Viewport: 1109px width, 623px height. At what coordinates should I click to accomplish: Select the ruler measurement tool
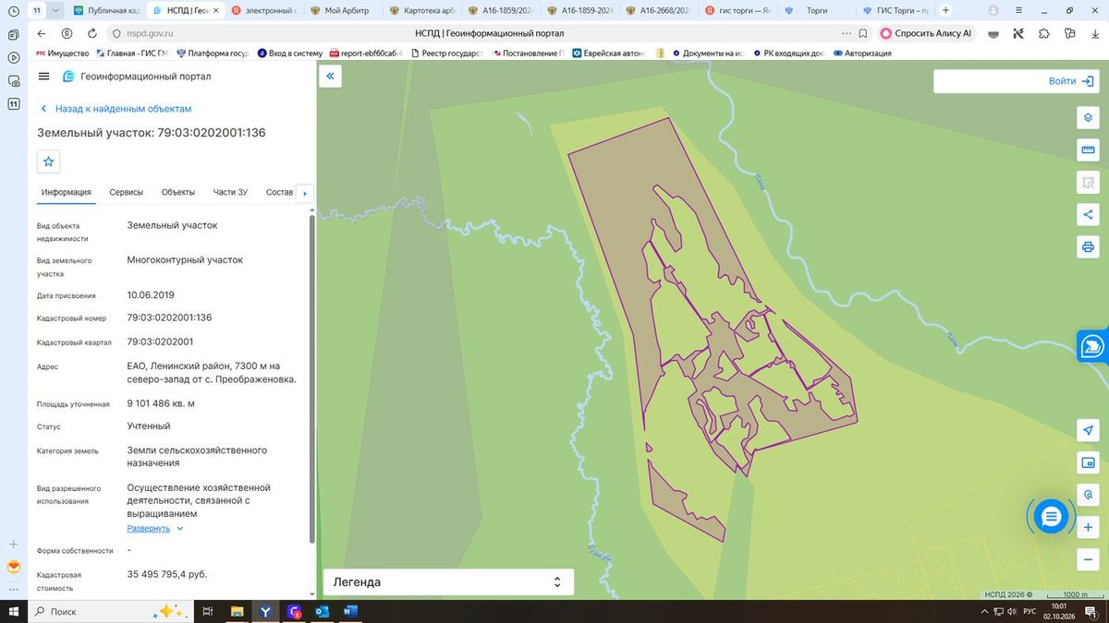coord(1088,150)
